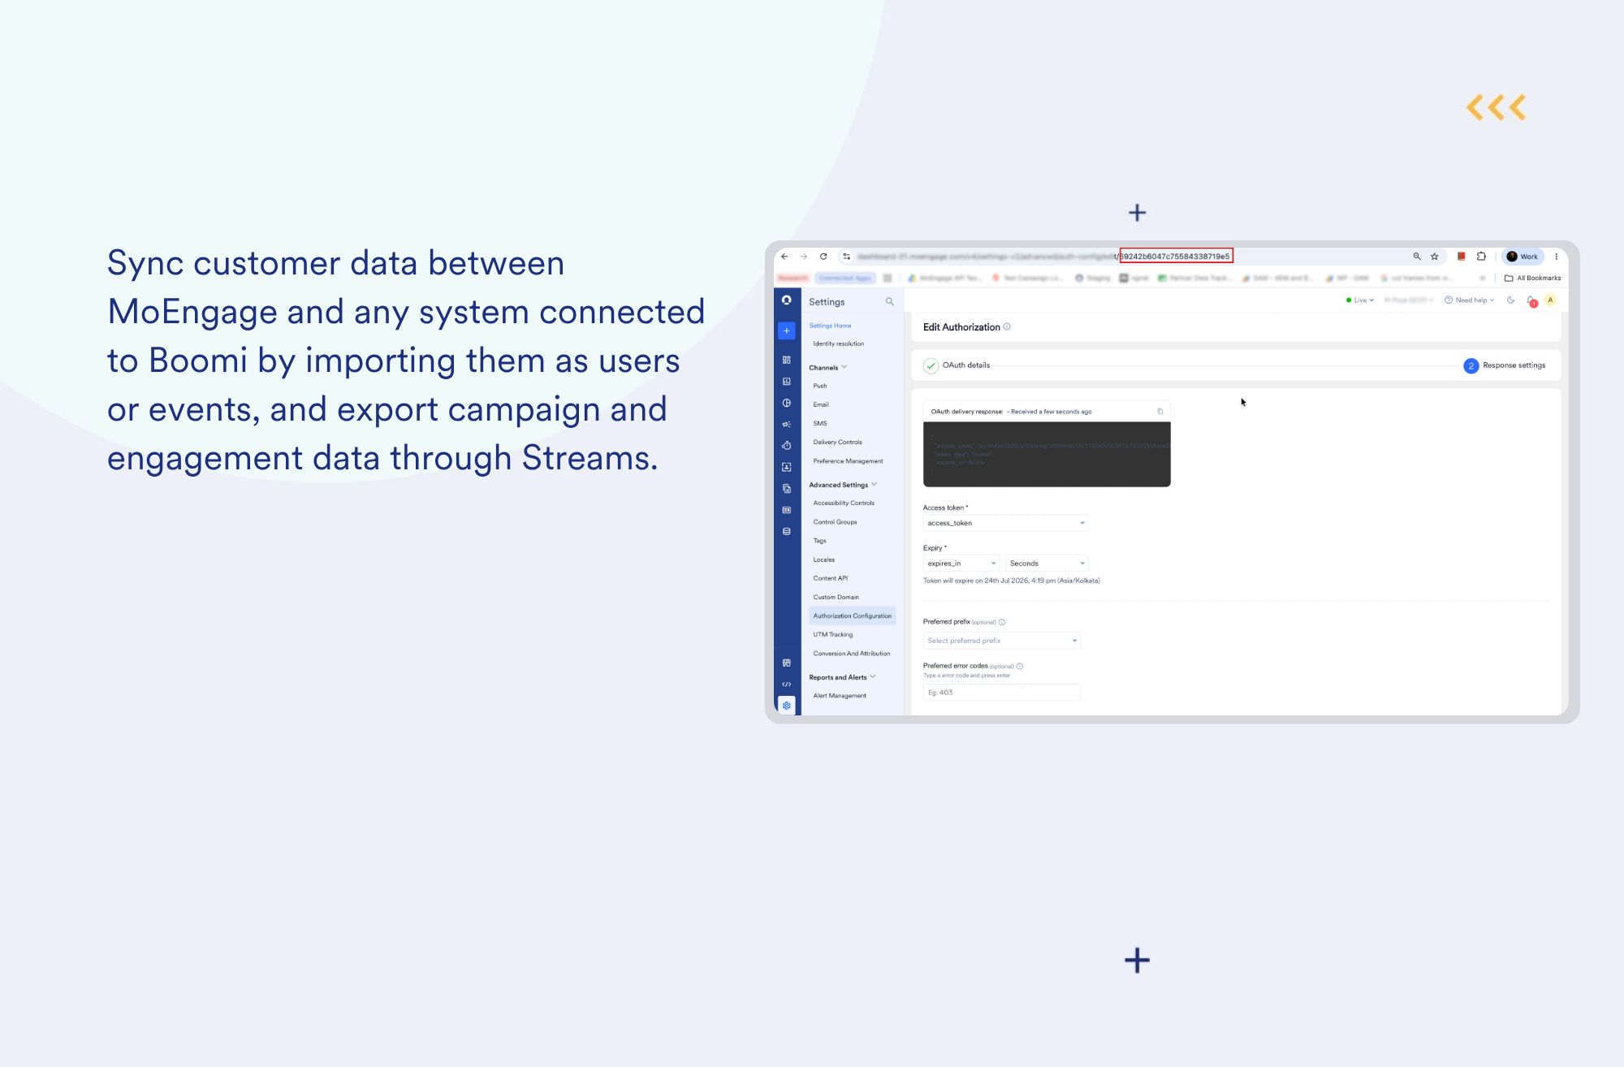Image resolution: width=1624 pixels, height=1067 pixels.
Task: Open the Seconds unit dropdown
Action: (x=1047, y=564)
